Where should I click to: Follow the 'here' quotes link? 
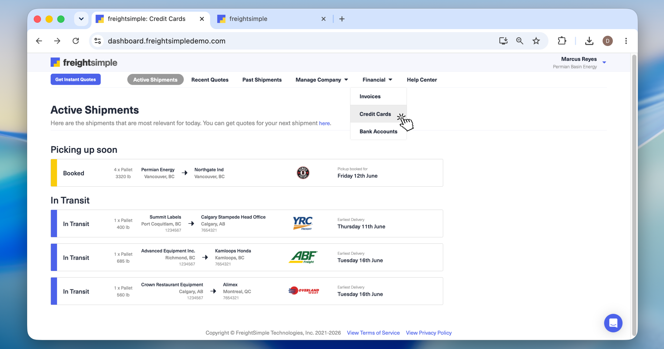pos(324,123)
